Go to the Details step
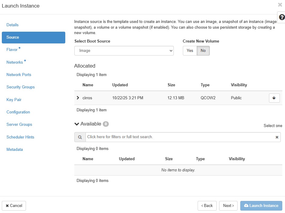This screenshot has width=285, height=213. tap(12, 25)
